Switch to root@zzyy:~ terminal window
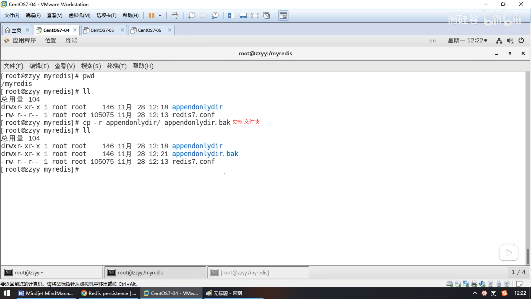The height and width of the screenshot is (299, 531). click(x=51, y=272)
